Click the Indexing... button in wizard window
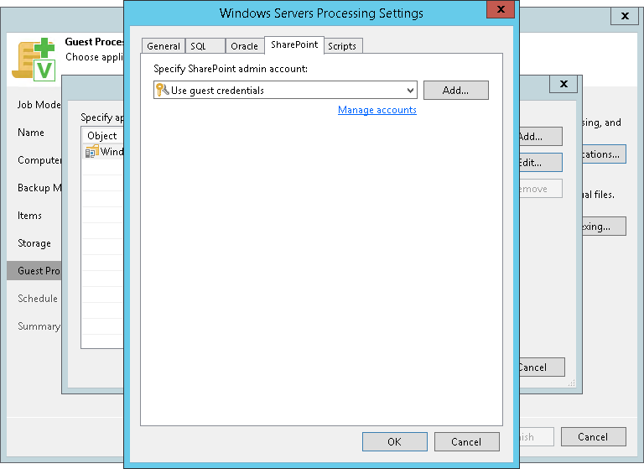 pos(604,227)
